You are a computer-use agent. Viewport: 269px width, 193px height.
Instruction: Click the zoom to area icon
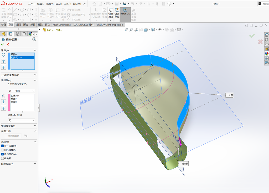click(131, 30)
